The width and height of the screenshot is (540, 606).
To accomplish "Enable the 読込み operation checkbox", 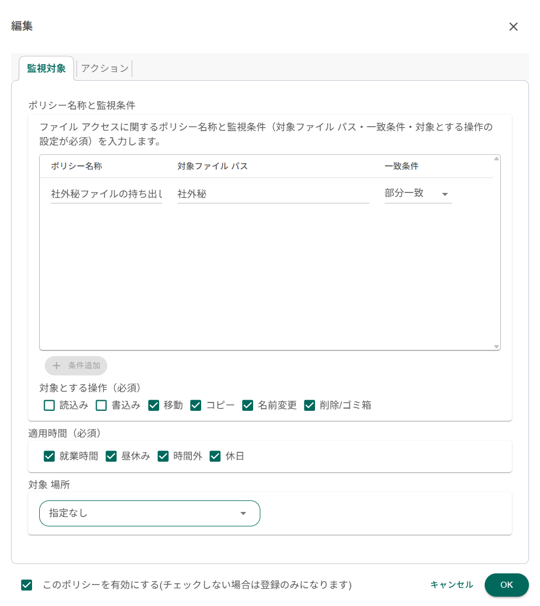I will pyautogui.click(x=49, y=405).
